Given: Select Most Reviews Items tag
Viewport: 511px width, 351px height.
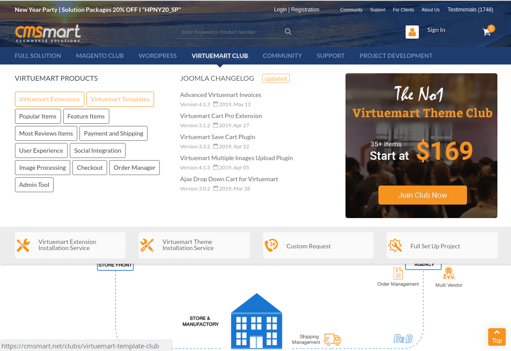Looking at the screenshot, I should click(x=46, y=133).
